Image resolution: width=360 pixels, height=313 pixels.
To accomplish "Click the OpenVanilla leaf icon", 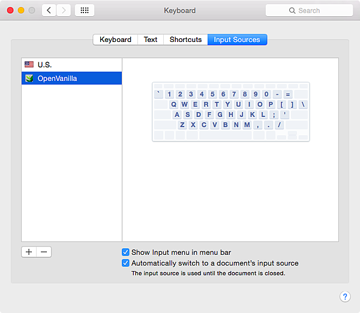I will pyautogui.click(x=29, y=78).
